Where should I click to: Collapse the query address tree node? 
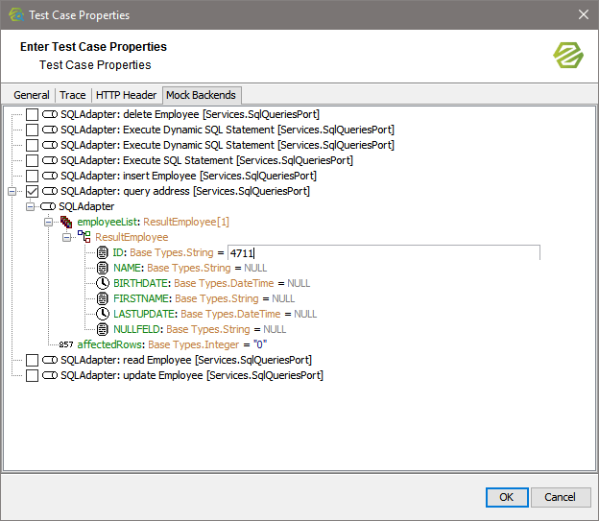[12, 191]
